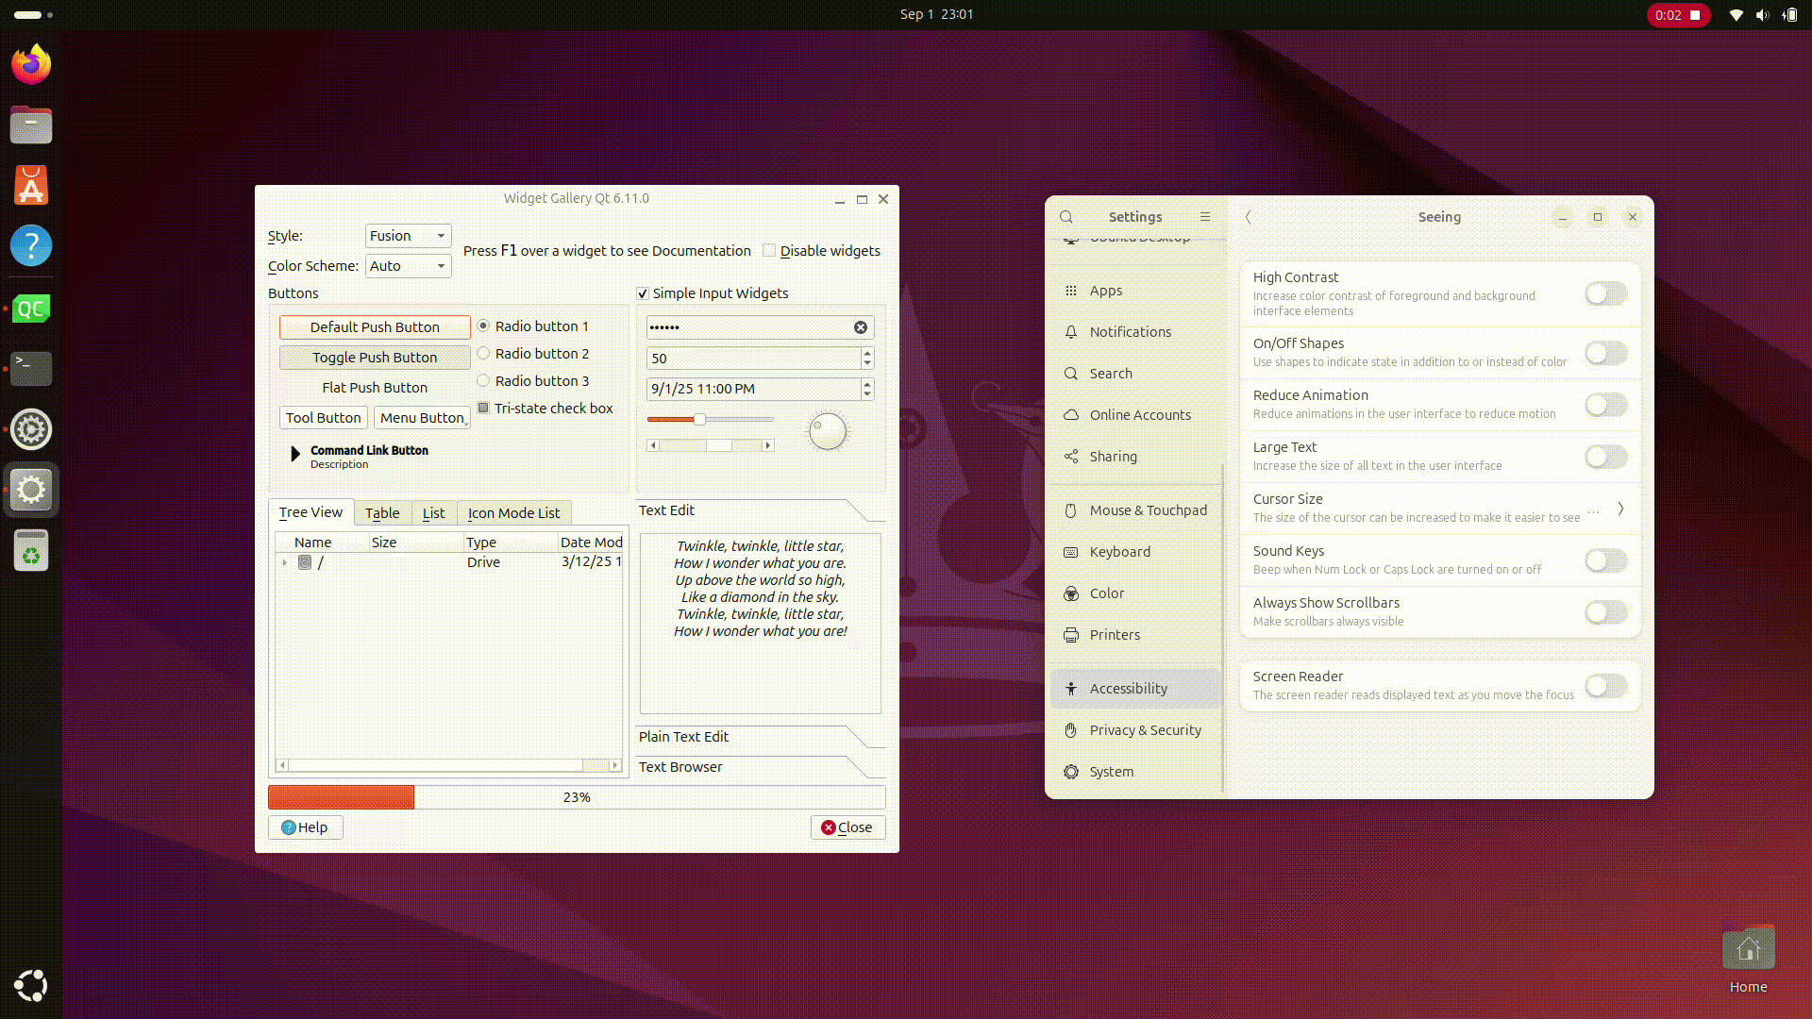
Task: Toggle the Tri-state check box
Action: 484,408
